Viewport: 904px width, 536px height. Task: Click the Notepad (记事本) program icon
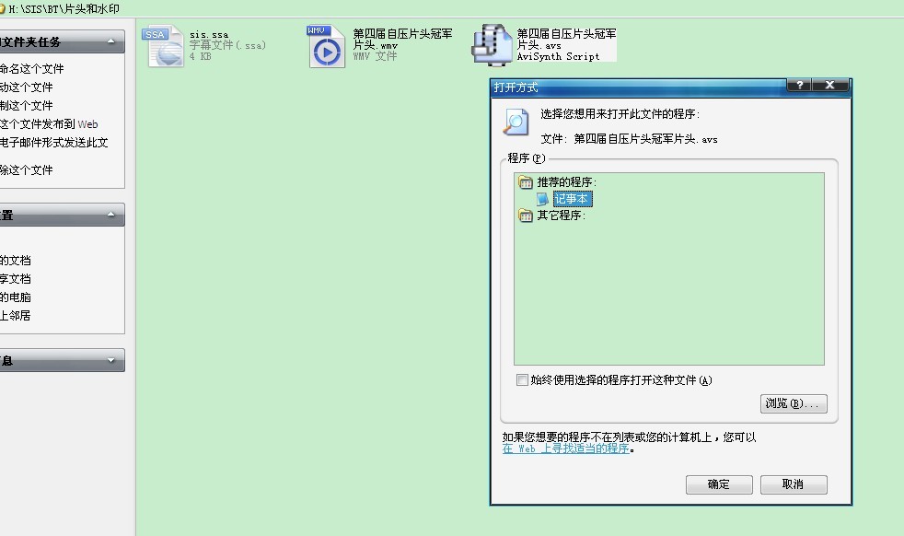tap(542, 199)
